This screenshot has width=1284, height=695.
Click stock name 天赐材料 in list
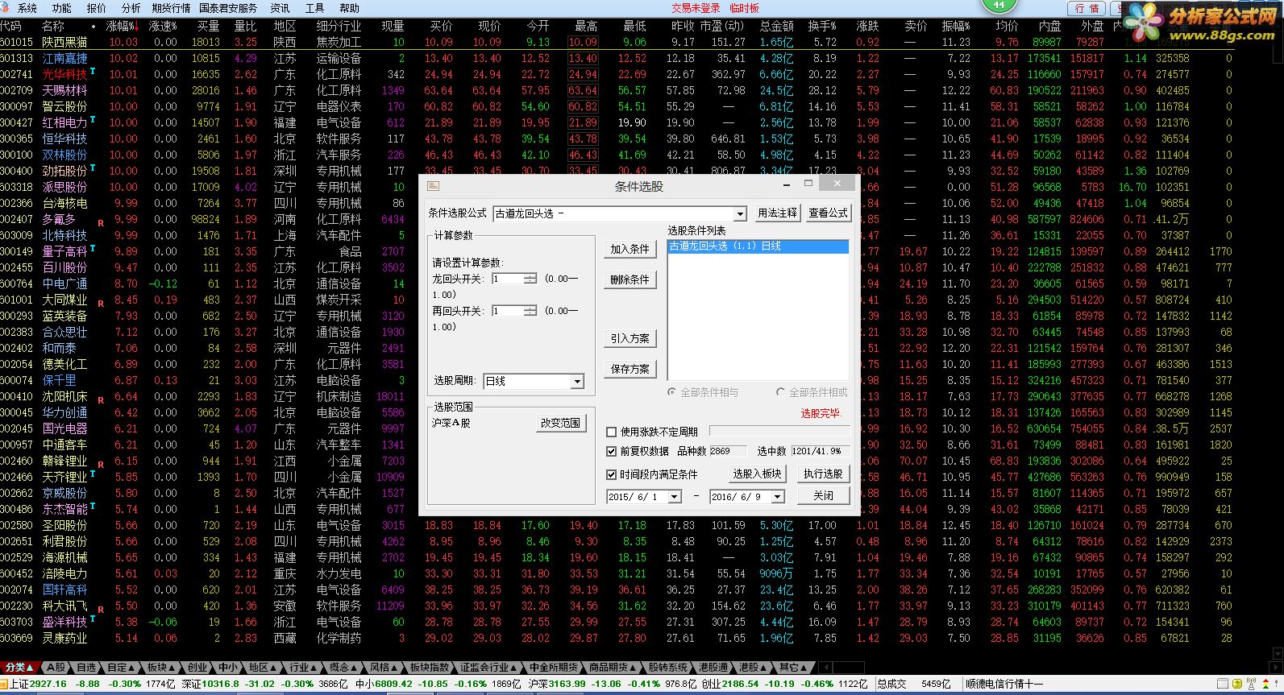click(64, 90)
